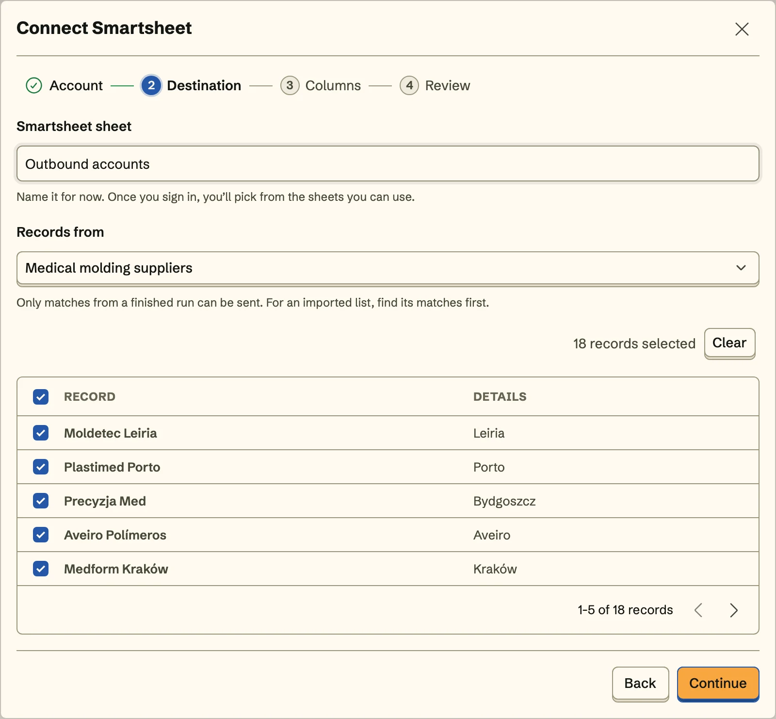
Task: Select the Plastimed Porto record name
Action: 112,467
